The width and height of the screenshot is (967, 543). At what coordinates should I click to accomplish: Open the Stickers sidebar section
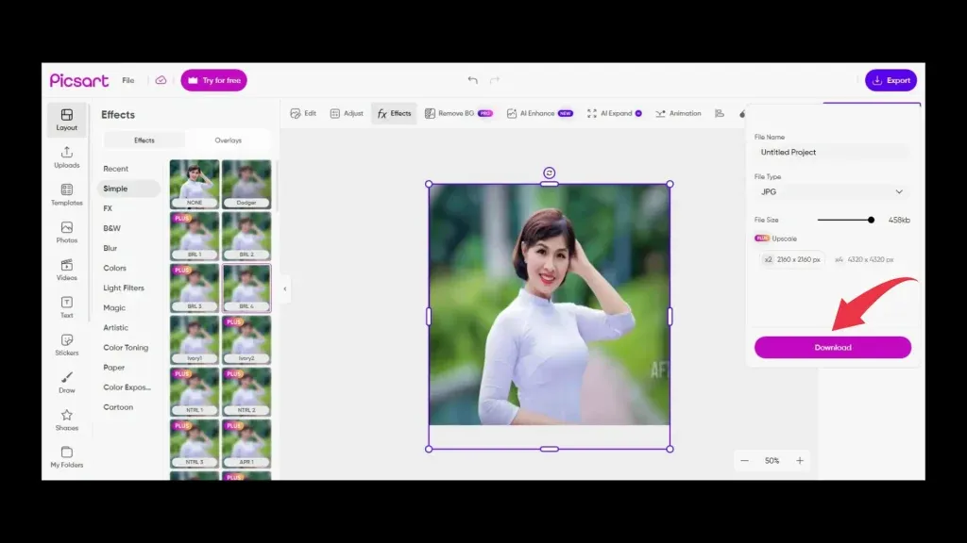click(x=67, y=345)
